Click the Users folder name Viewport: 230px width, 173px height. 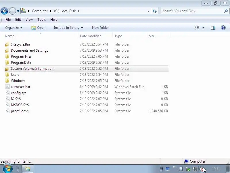[x=15, y=75]
